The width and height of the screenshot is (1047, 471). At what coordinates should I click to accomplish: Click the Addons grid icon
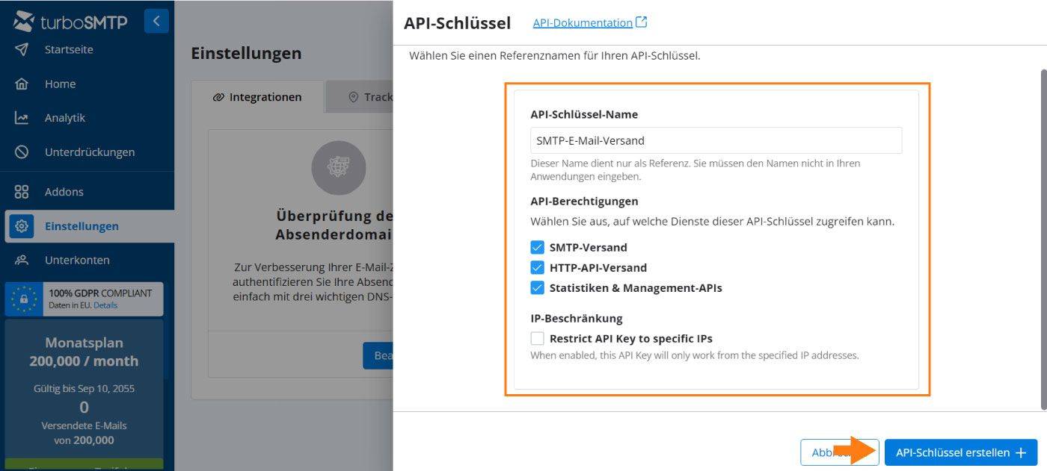tap(22, 192)
